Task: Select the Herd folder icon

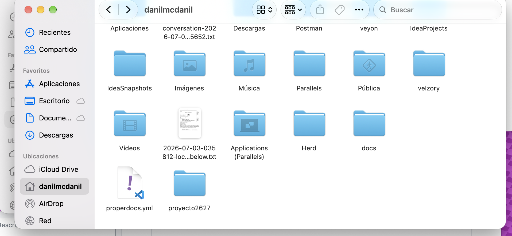Action: click(x=309, y=123)
